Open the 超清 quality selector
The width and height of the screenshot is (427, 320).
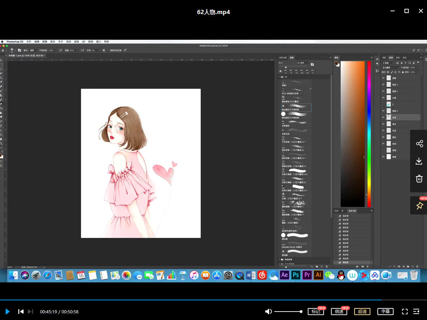(x=362, y=312)
